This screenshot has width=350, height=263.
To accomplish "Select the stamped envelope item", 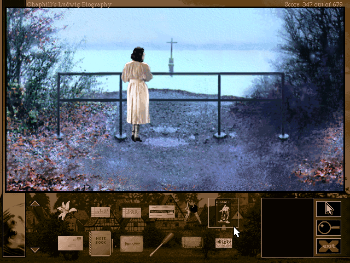I will [x=71, y=243].
